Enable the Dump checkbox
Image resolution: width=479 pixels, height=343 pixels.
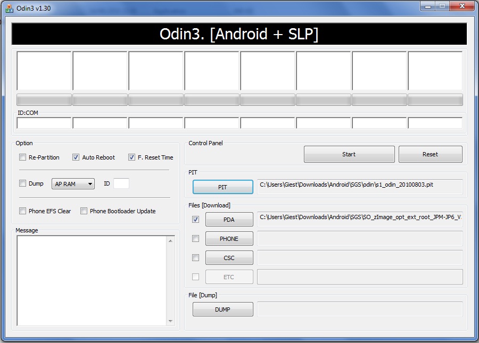(22, 183)
